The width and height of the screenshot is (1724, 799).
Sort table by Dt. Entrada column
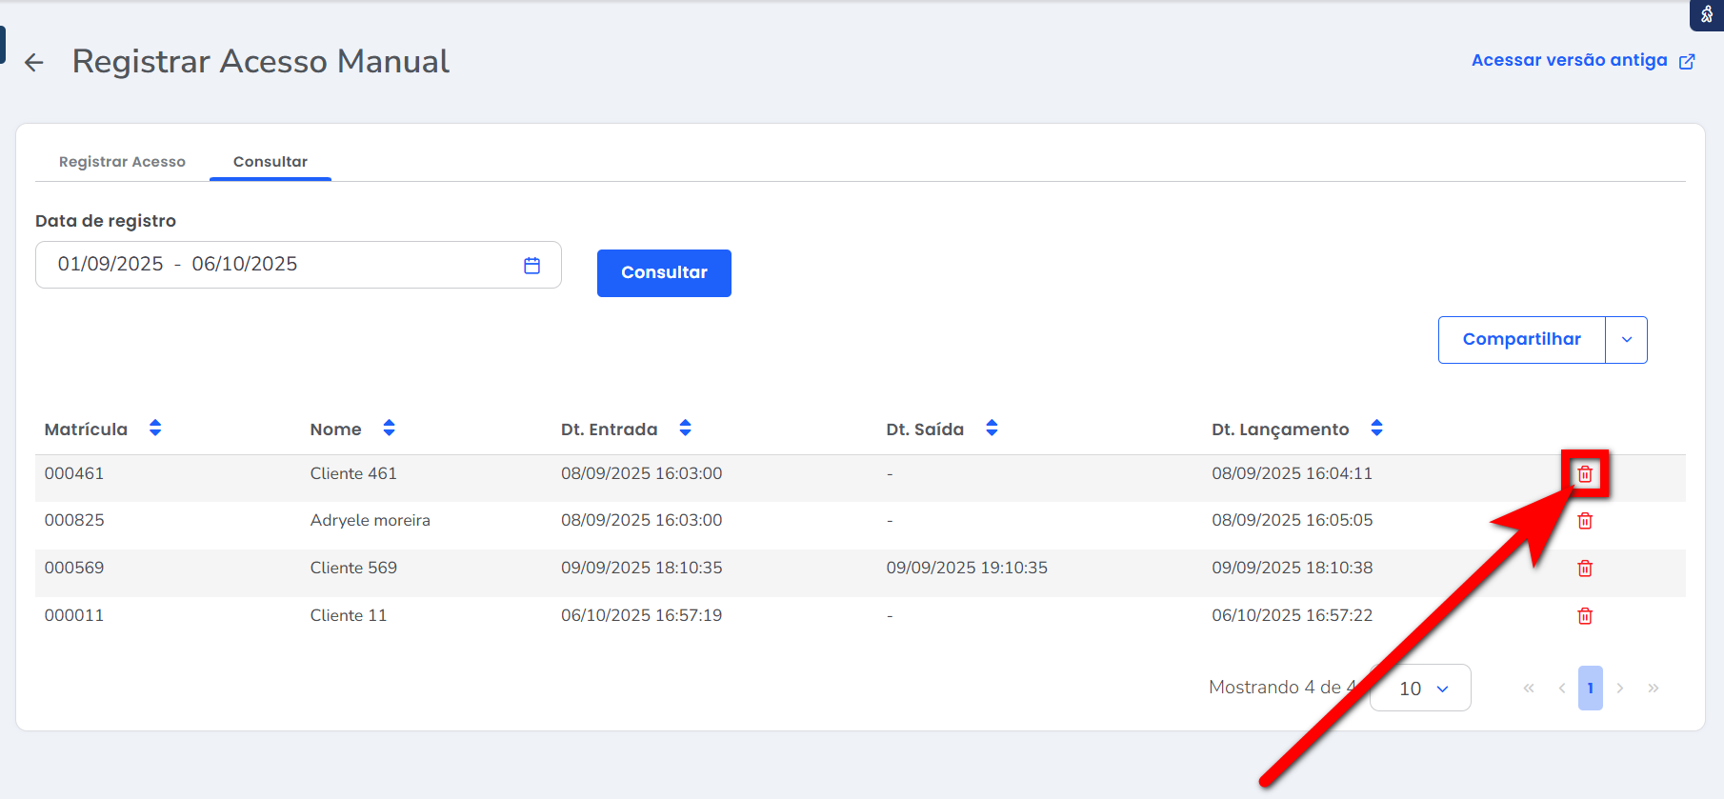pos(685,429)
